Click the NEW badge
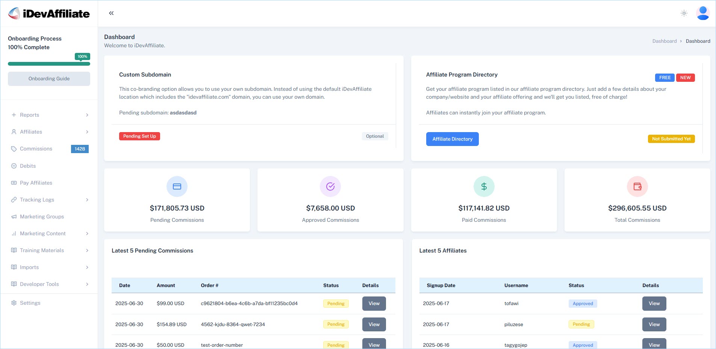 point(685,78)
